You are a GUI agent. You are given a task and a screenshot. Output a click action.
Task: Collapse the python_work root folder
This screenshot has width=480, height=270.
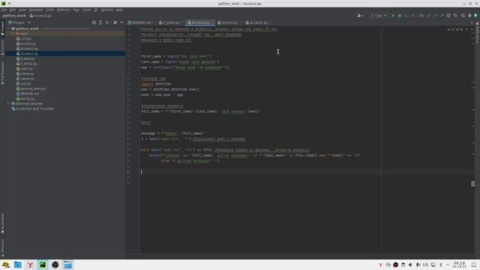pos(8,28)
